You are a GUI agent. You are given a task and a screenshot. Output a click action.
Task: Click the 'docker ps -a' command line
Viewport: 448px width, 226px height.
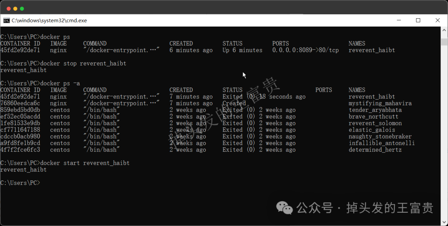click(40, 83)
